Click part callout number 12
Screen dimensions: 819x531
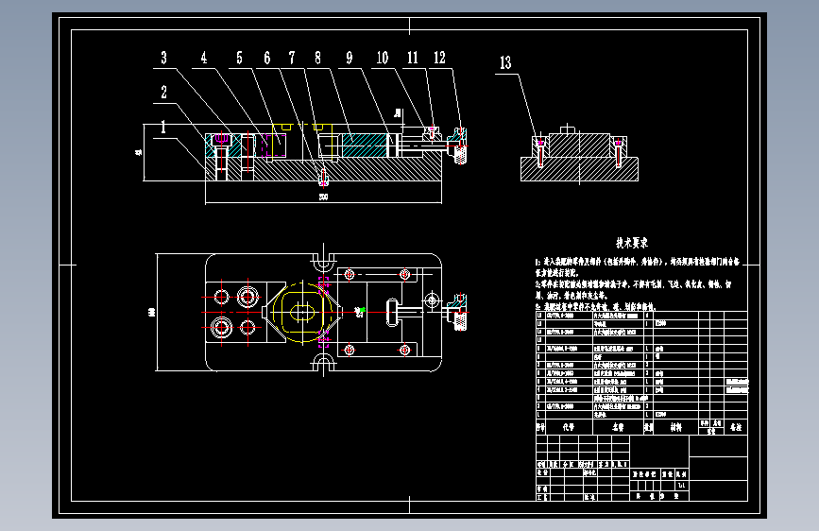(x=439, y=58)
